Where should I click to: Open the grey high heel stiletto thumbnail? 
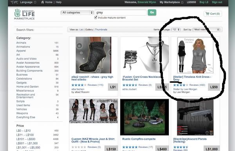94,55
